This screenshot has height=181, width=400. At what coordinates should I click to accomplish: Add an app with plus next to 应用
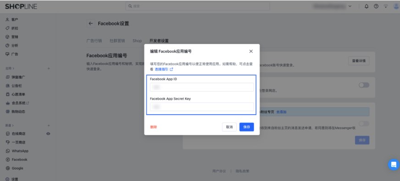pos(49,69)
